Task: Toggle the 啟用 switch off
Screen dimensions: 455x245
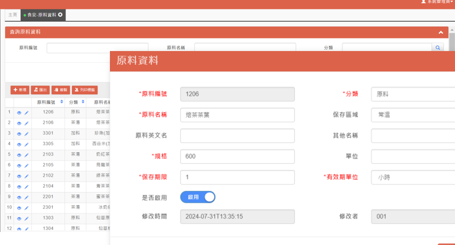Action: point(198,197)
